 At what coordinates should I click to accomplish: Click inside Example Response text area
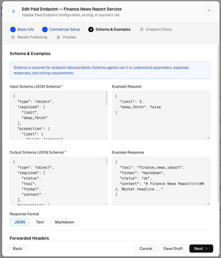tap(161, 181)
